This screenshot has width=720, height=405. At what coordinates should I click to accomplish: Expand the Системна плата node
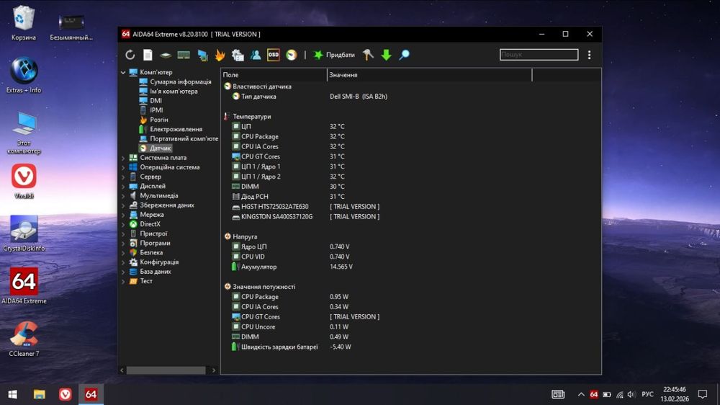click(123, 158)
